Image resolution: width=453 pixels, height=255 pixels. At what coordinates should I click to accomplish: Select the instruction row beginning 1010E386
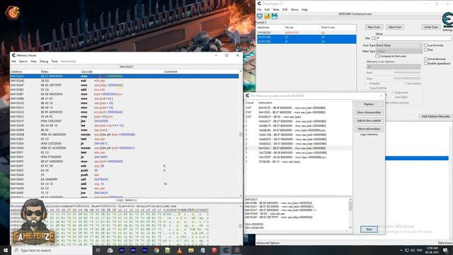[298, 161]
